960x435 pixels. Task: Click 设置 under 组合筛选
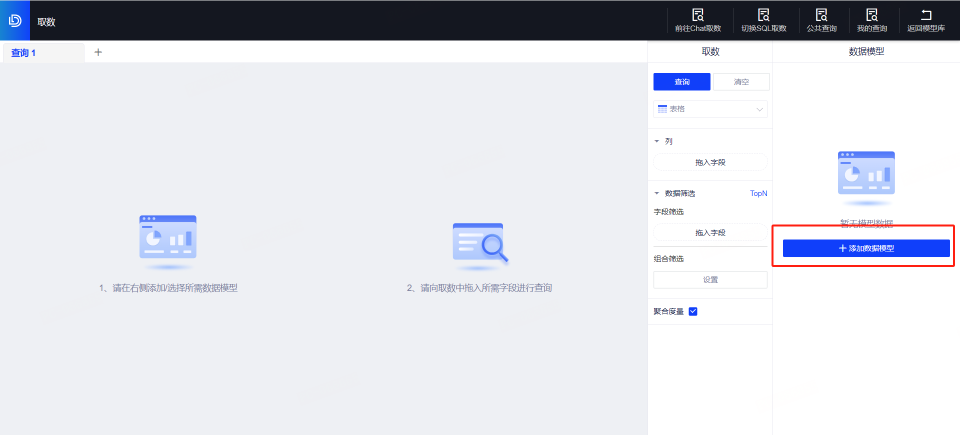tap(710, 280)
